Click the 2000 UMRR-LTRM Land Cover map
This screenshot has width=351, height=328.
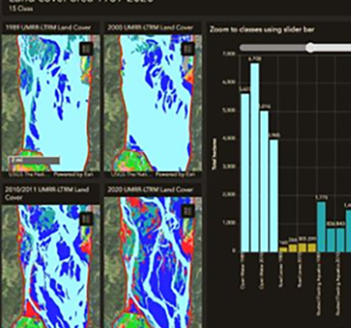[152, 103]
